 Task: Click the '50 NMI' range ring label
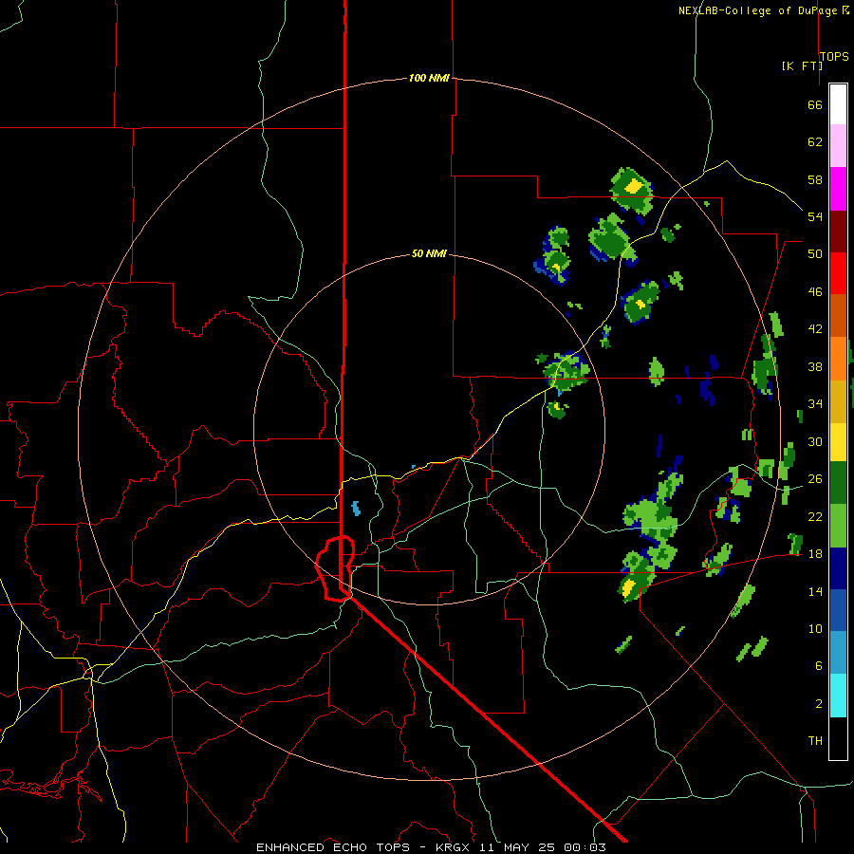click(429, 253)
